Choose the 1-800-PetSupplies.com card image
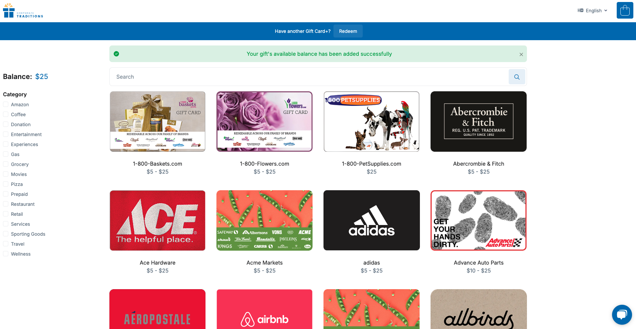The width and height of the screenshot is (636, 329). (371, 122)
